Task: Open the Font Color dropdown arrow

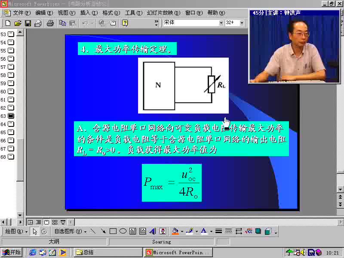Action: point(211,231)
